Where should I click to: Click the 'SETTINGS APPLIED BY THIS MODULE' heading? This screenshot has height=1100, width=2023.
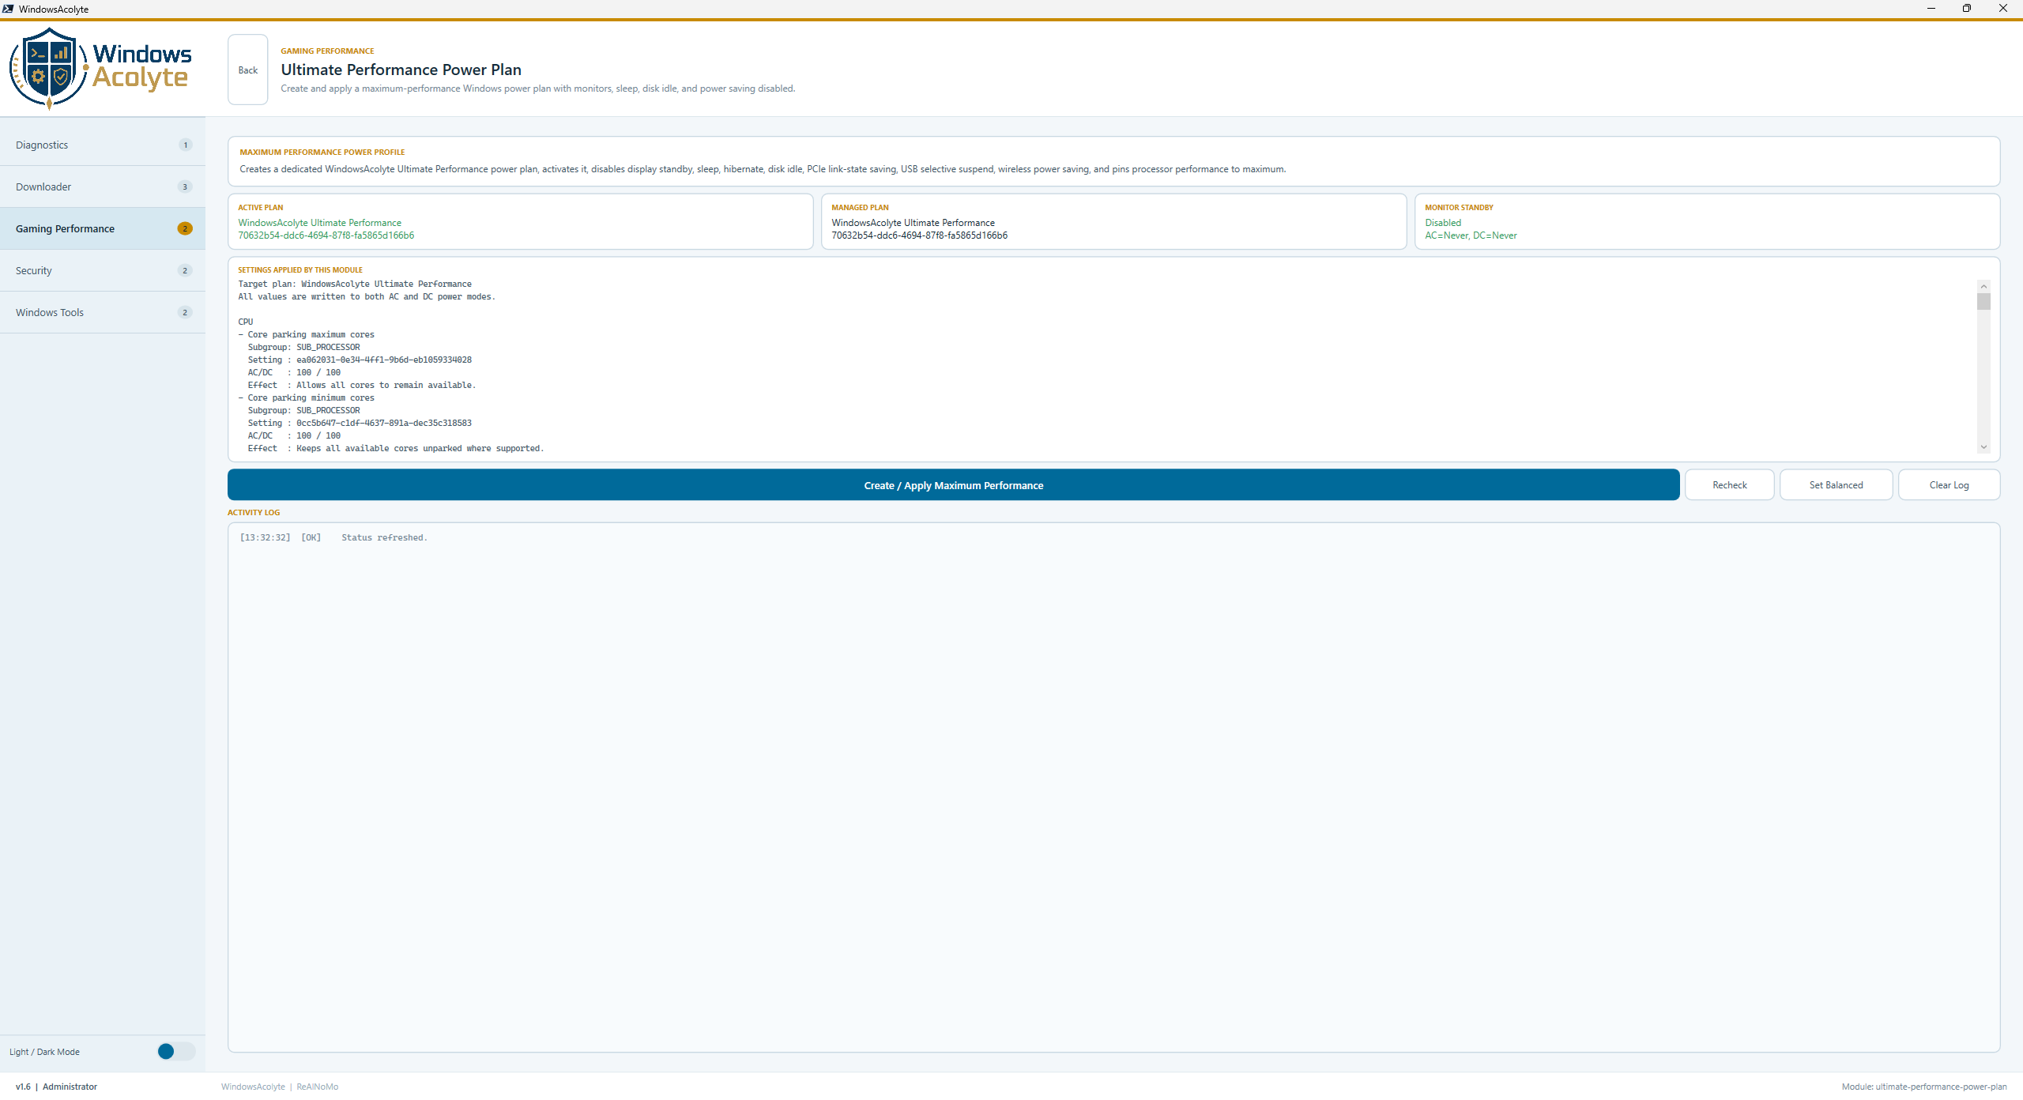point(300,270)
